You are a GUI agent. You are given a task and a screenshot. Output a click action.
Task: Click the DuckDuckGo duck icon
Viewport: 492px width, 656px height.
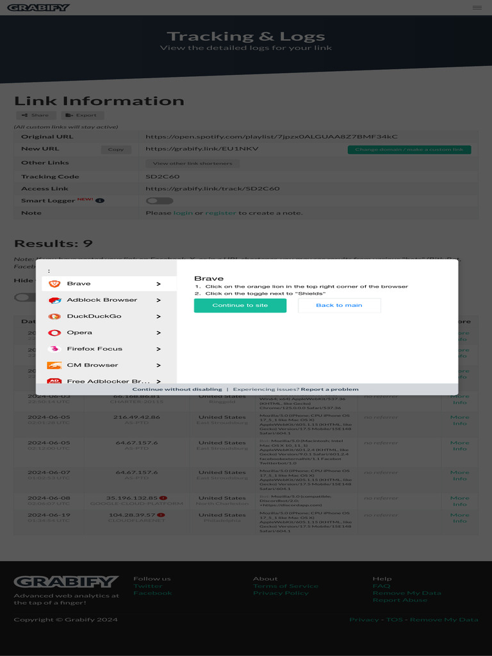(x=54, y=316)
